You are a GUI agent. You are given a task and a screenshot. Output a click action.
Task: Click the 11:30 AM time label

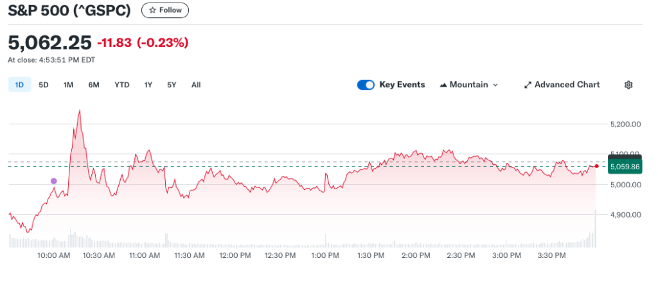point(188,255)
